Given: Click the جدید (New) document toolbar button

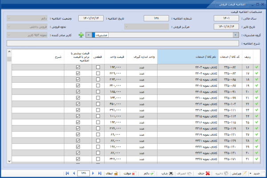Looking at the screenshot, I should (259, 174).
